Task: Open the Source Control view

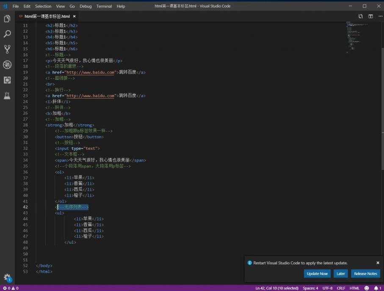Action: (x=7, y=49)
